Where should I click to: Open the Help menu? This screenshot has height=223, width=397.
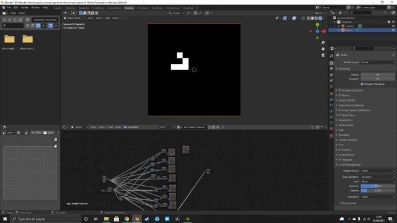coord(45,7)
